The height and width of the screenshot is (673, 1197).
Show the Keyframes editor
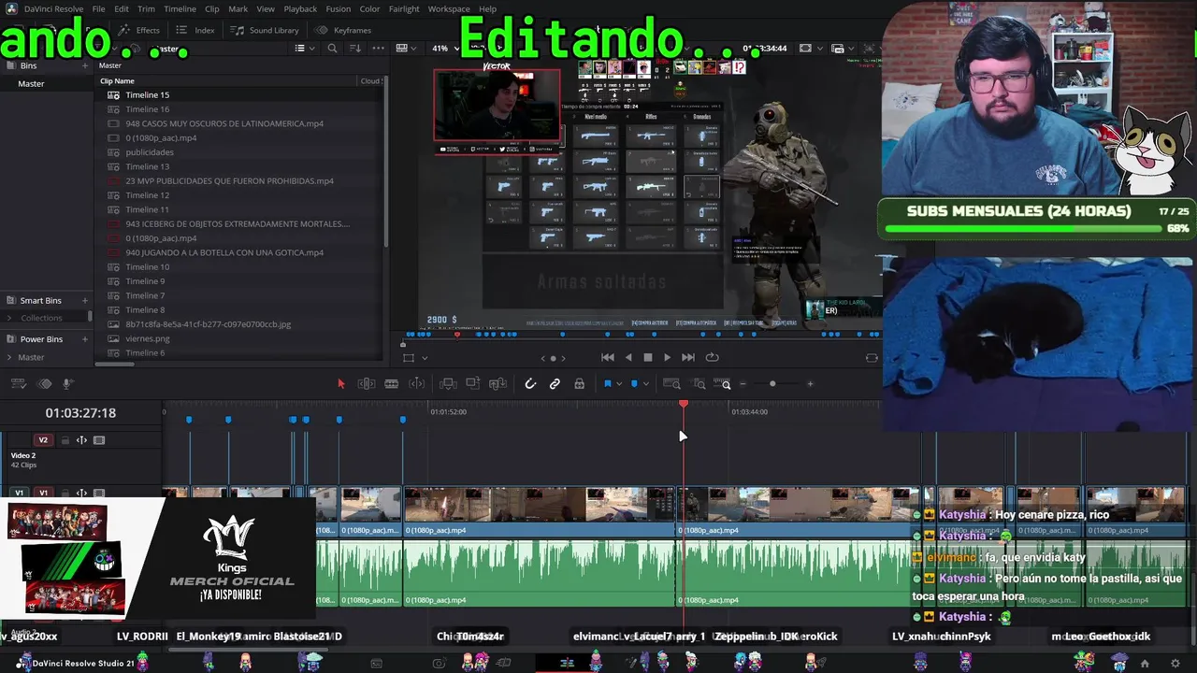point(344,30)
